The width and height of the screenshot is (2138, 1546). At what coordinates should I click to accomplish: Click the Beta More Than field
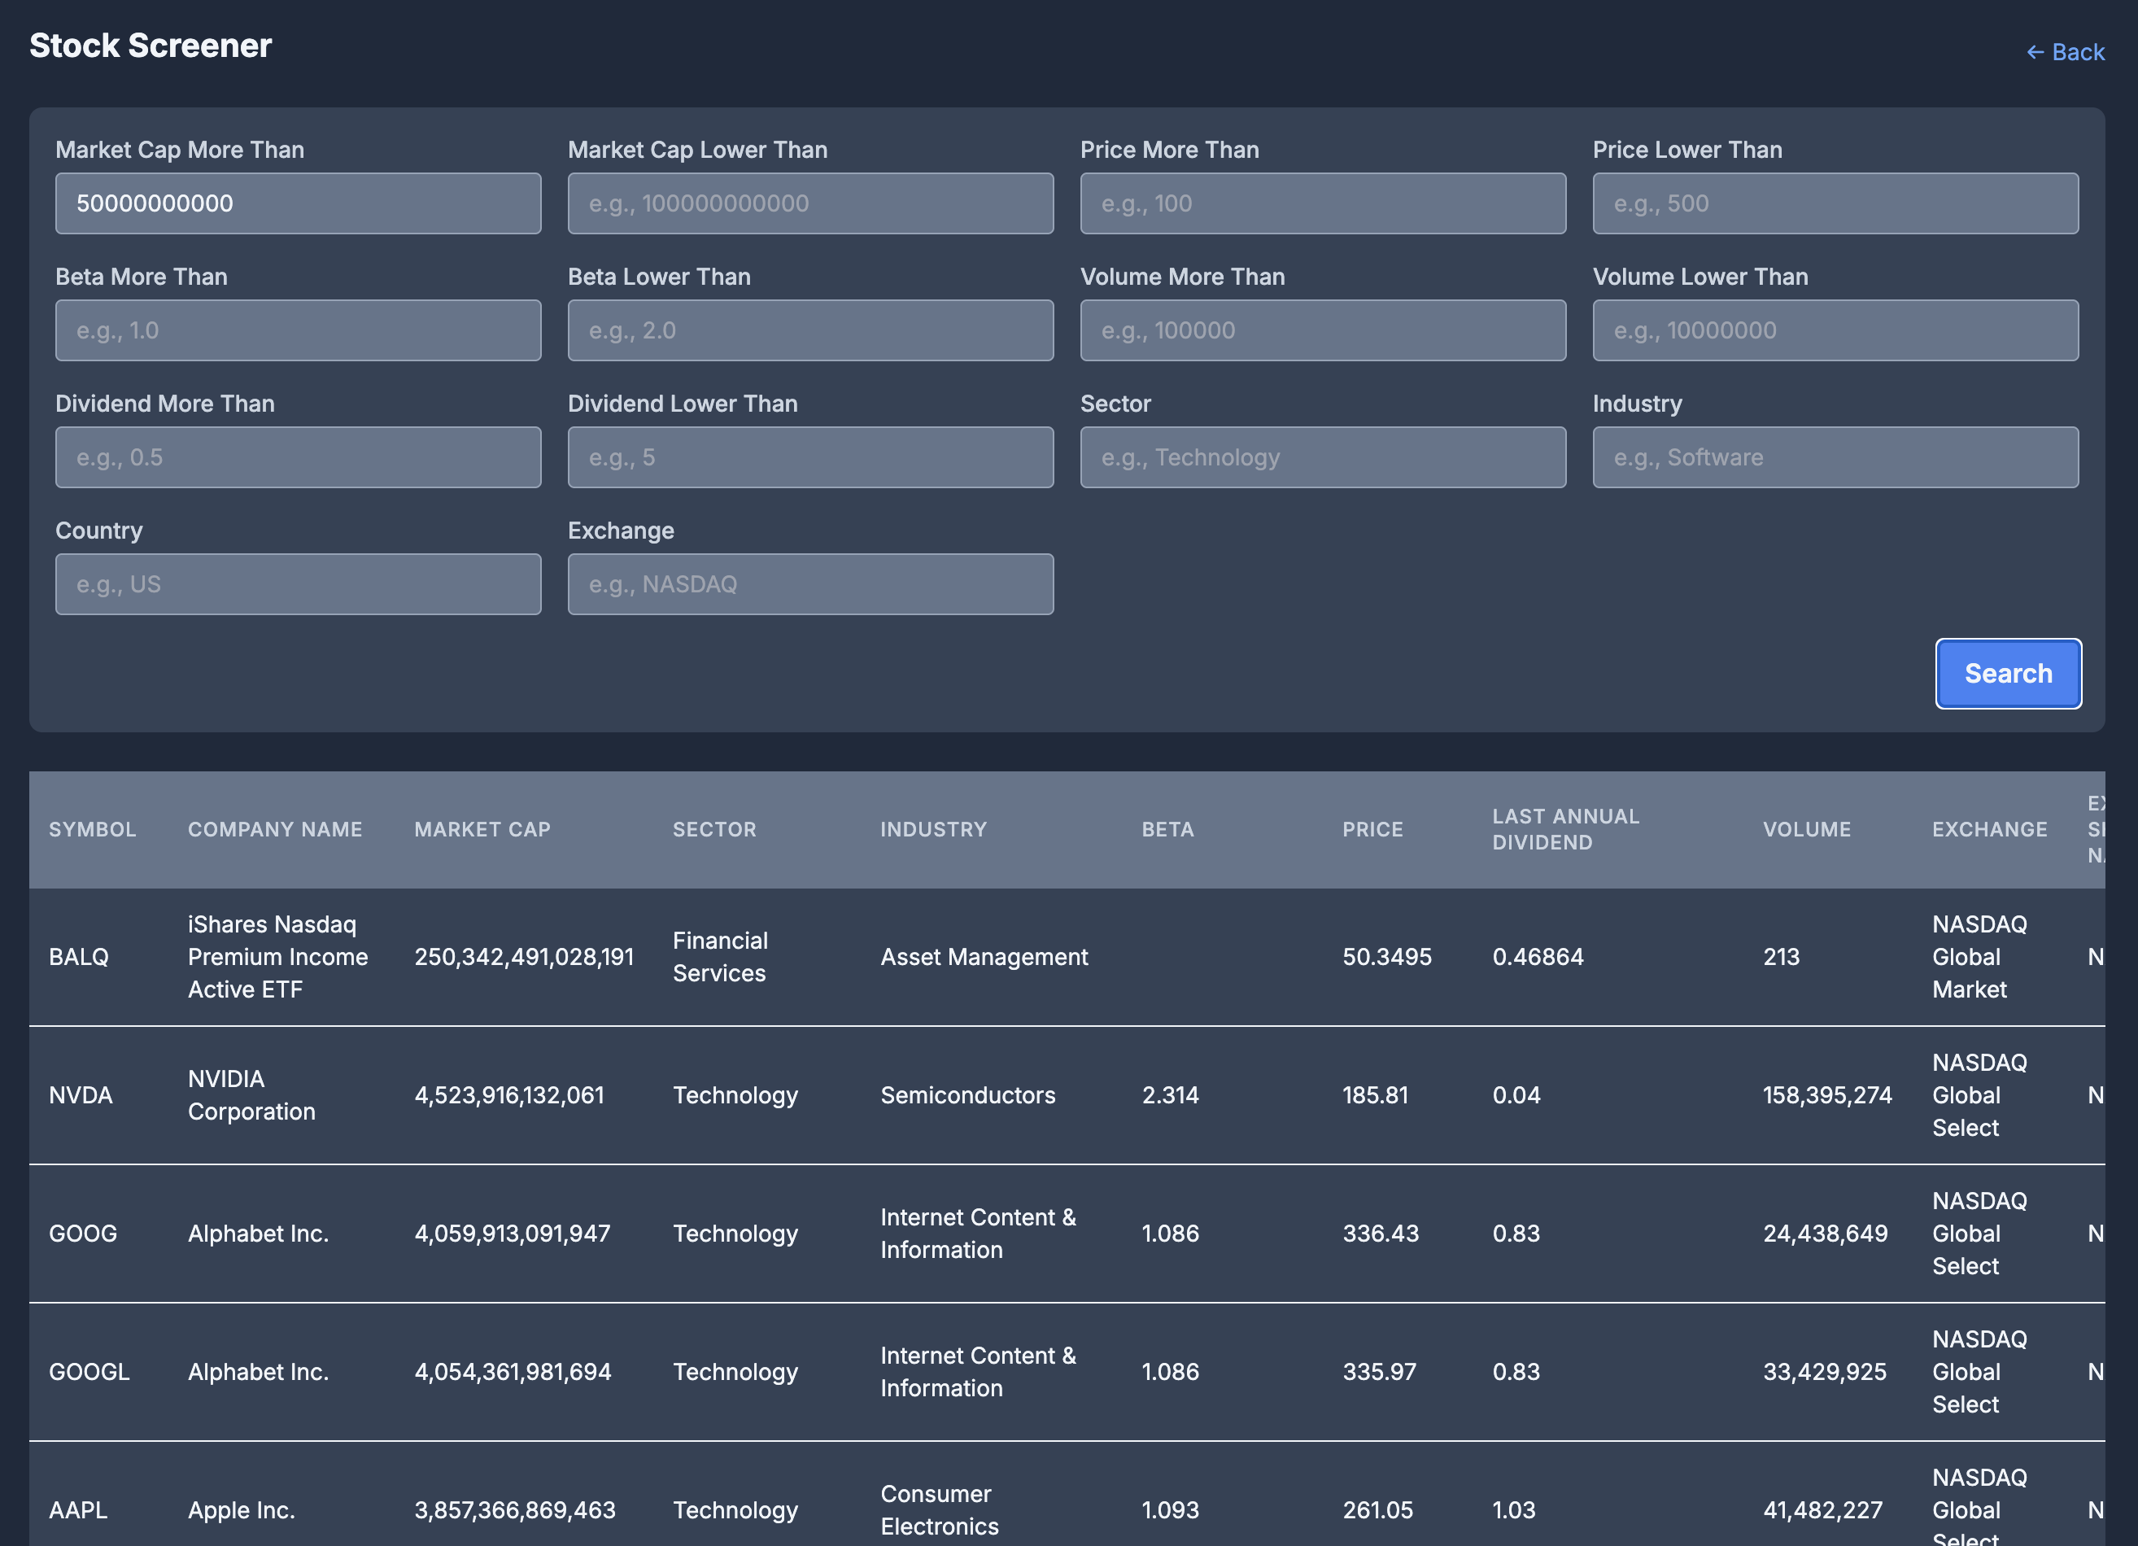tap(297, 330)
